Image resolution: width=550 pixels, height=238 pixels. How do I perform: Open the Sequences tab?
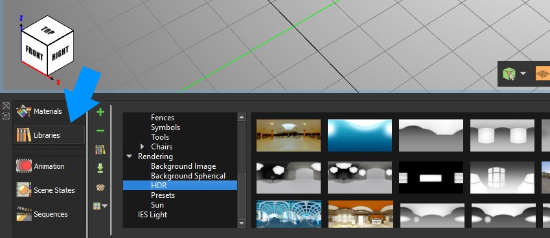pos(49,214)
